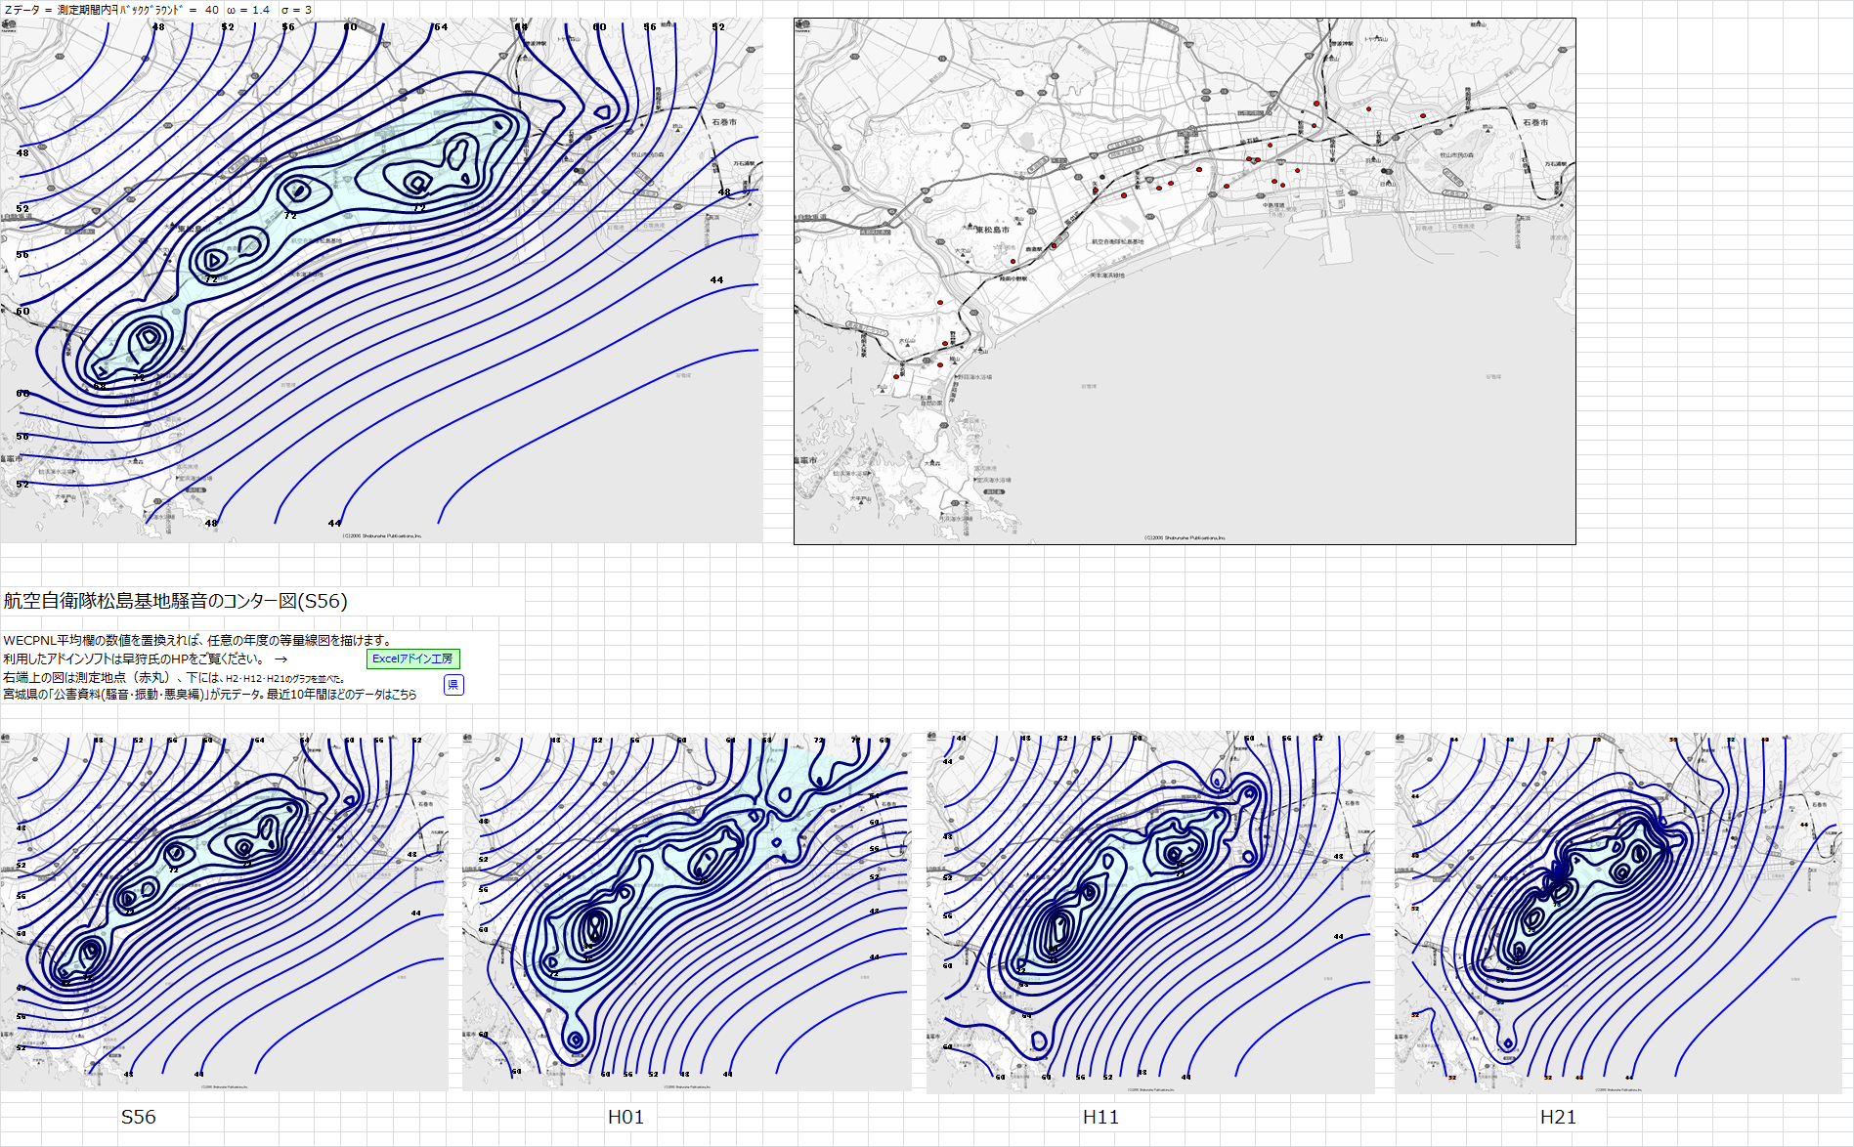Click the H11 caption cell
Image resolution: width=1854 pixels, height=1147 pixels.
click(x=1100, y=1117)
